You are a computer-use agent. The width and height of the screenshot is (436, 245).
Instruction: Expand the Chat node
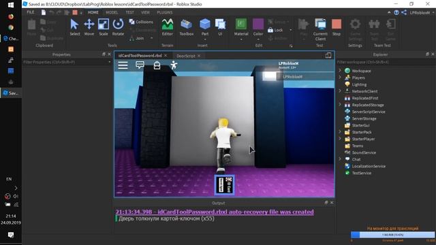click(x=340, y=159)
